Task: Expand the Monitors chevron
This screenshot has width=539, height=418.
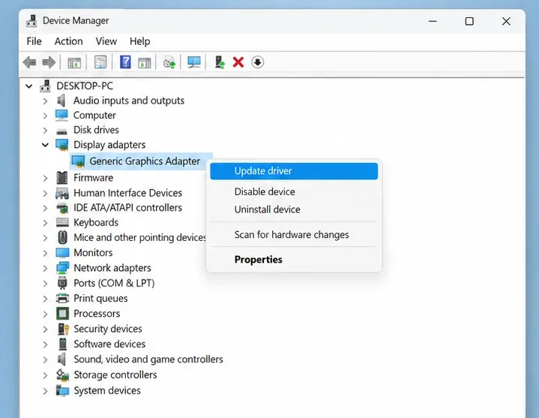Action: 45,253
